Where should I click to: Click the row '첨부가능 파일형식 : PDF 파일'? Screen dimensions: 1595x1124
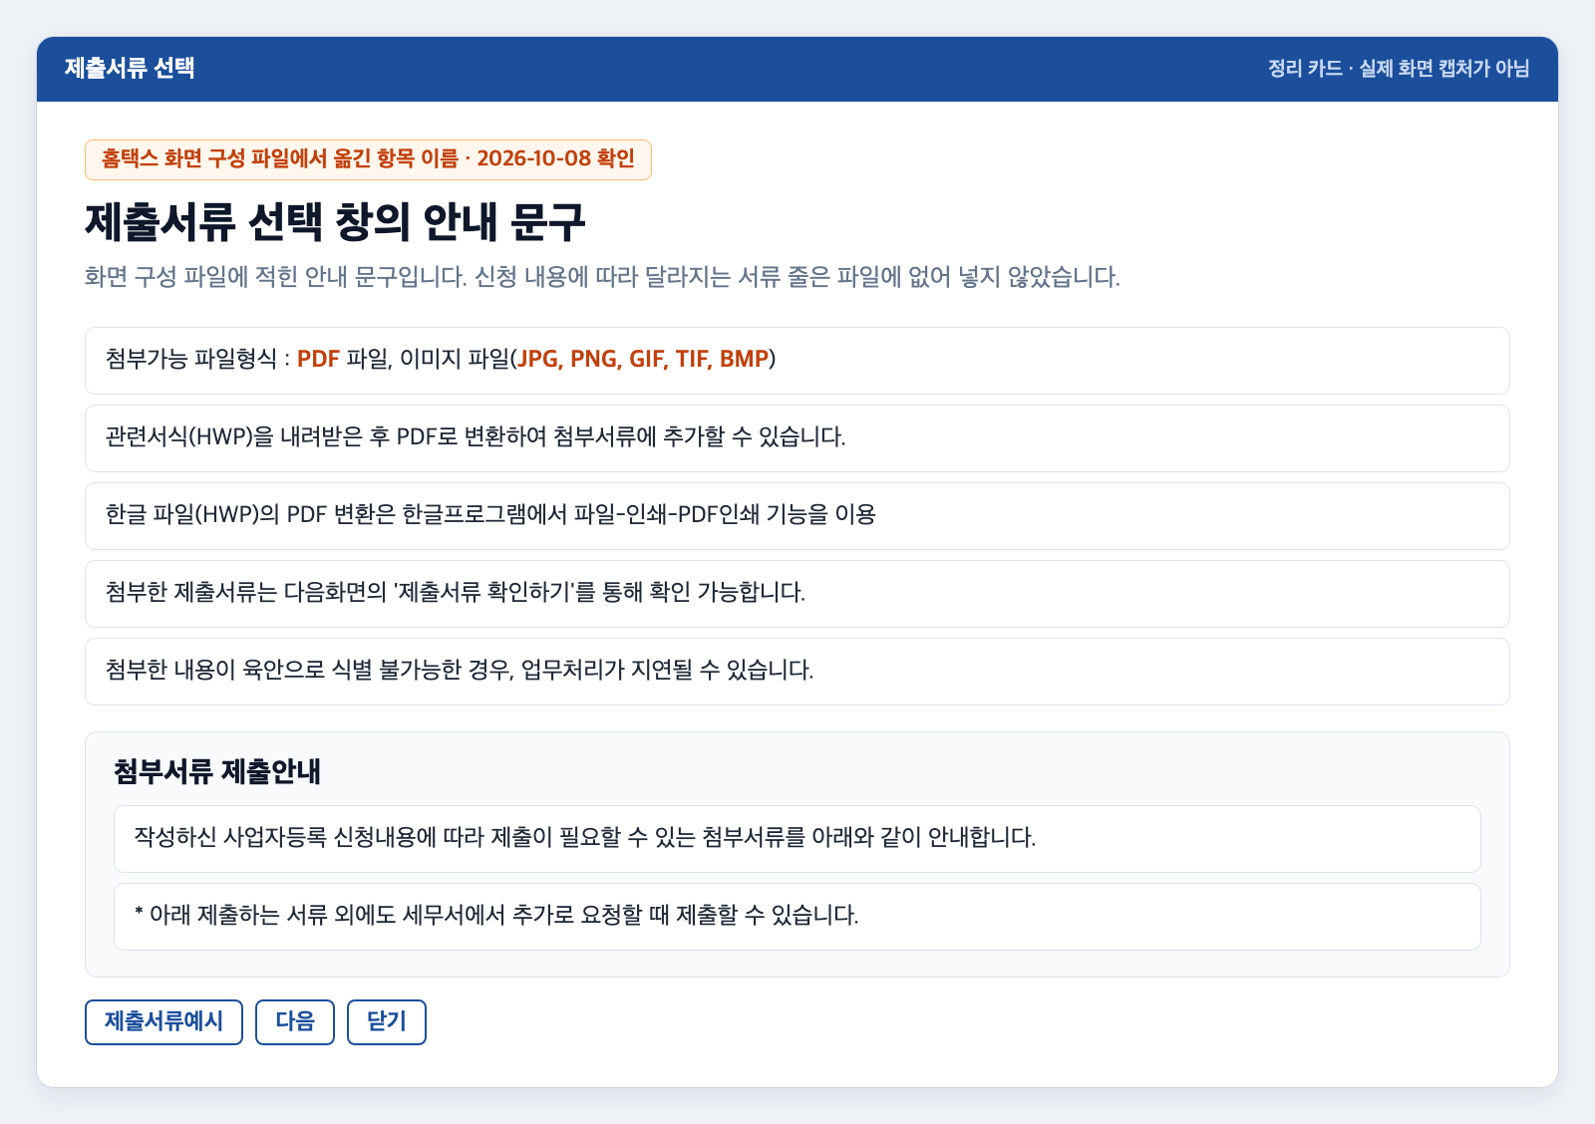click(797, 361)
